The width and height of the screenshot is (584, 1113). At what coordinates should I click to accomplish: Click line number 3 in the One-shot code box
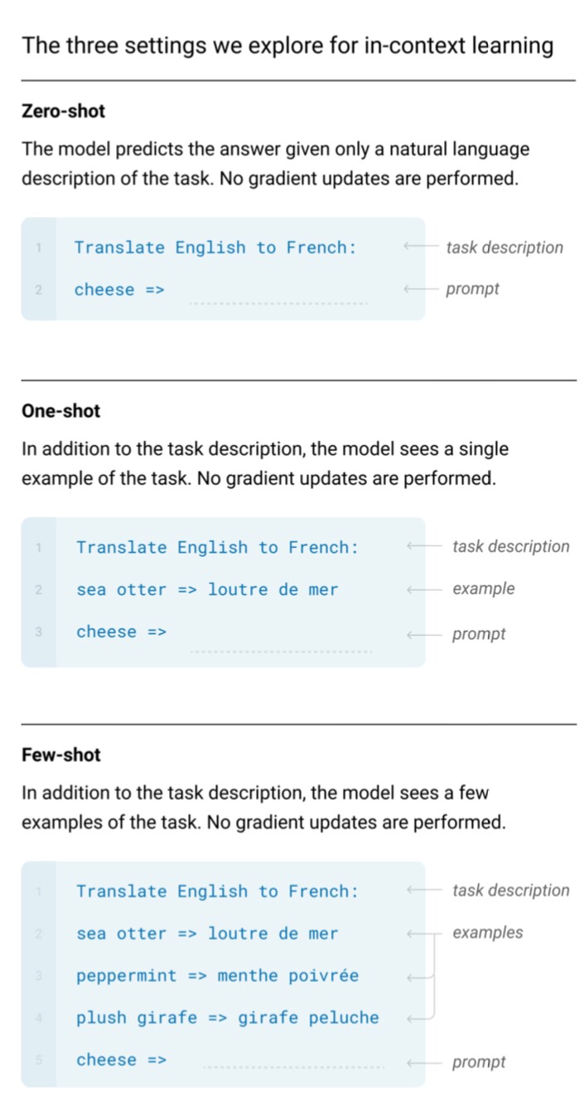point(38,632)
